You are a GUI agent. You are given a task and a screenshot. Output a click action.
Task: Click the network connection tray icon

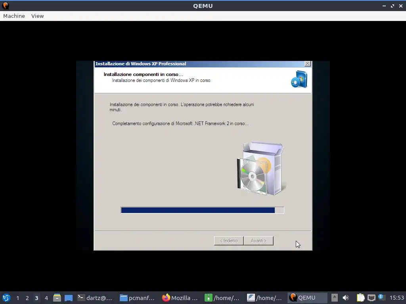click(371, 298)
